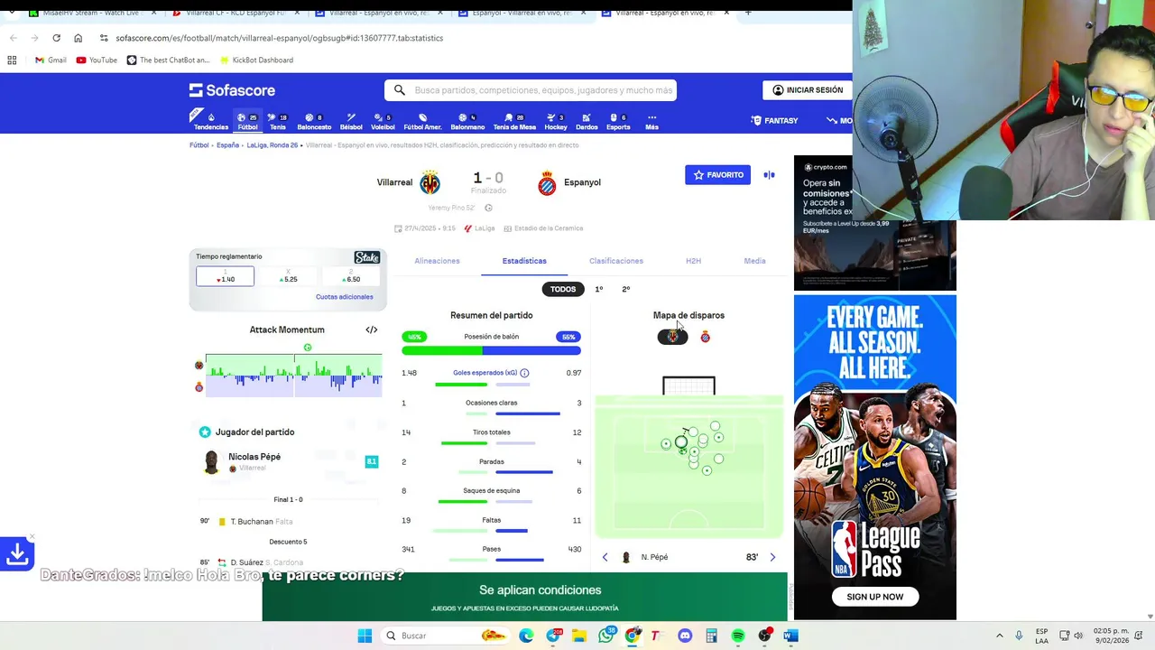Select the Voleibol sport icon
The height and width of the screenshot is (650, 1155).
click(x=383, y=121)
